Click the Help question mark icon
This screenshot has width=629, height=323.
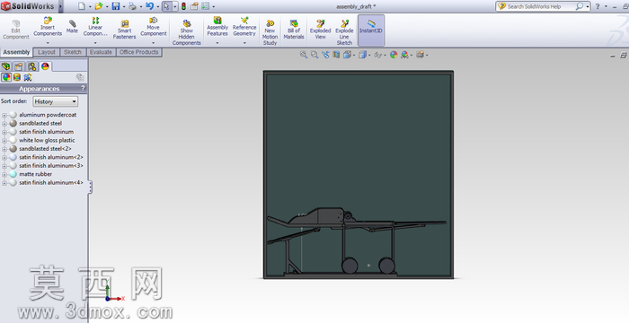pos(598,6)
